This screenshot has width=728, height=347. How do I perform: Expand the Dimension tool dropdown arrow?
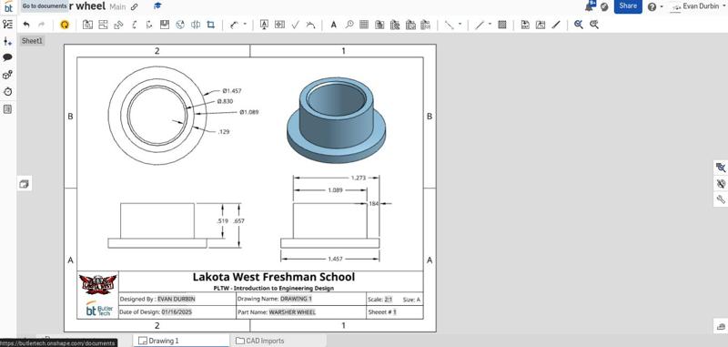tap(245, 26)
